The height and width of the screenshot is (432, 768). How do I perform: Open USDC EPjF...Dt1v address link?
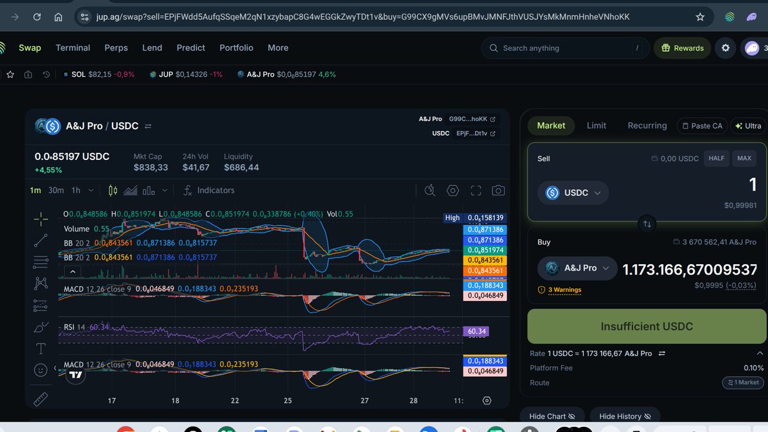click(477, 133)
